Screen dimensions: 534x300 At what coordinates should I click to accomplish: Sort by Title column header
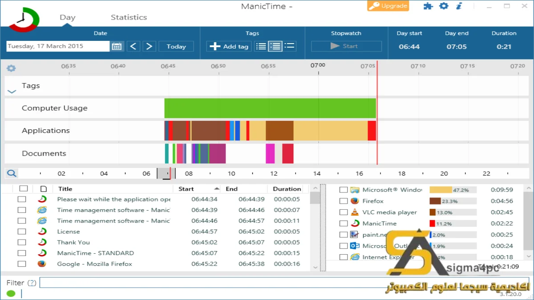tap(113, 189)
